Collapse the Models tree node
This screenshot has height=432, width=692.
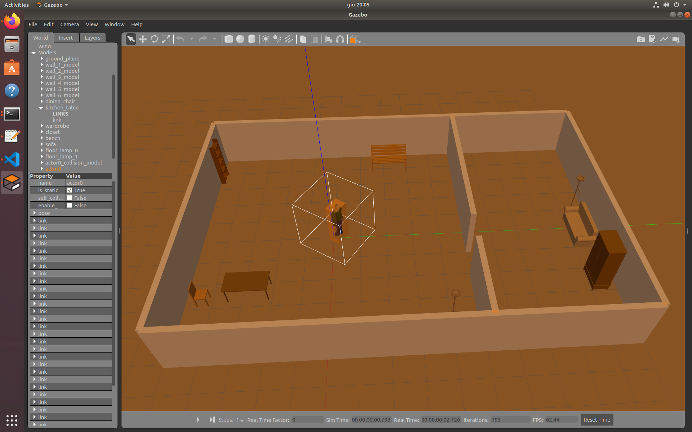click(x=34, y=53)
